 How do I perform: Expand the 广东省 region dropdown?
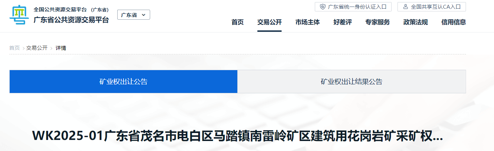pos(134,15)
